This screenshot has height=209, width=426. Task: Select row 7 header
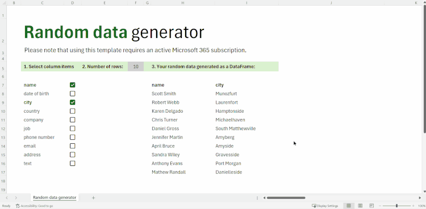click(3, 85)
